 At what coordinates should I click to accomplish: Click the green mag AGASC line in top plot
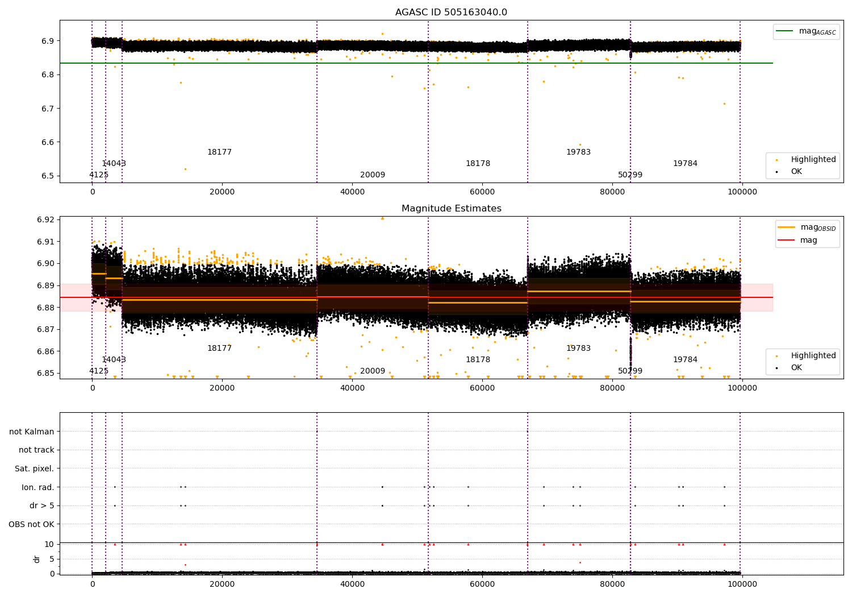[x=416, y=63]
